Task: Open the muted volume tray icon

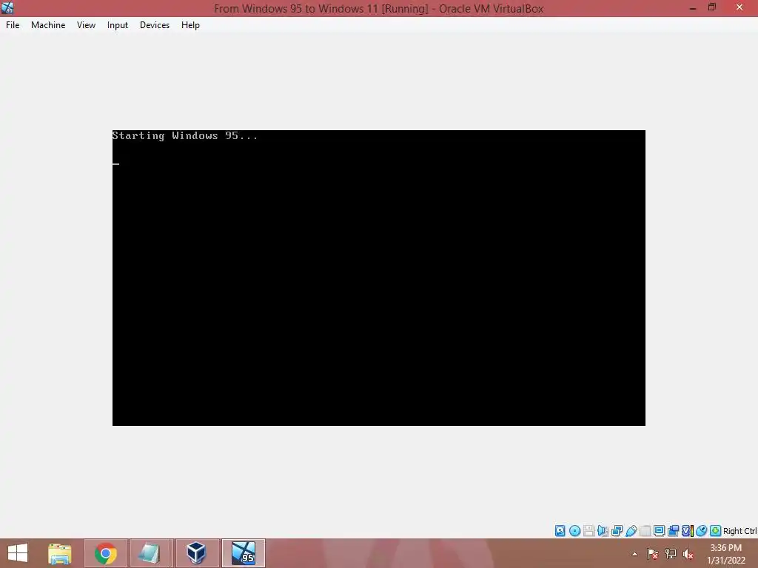Action: click(x=688, y=554)
